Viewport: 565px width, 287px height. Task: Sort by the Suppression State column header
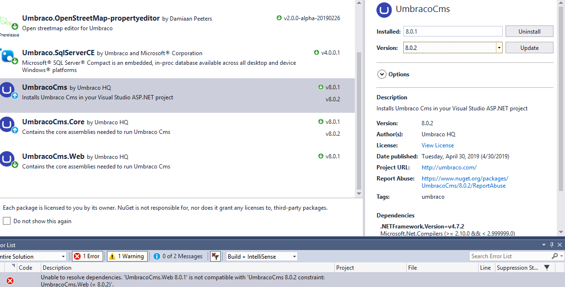coord(517,267)
